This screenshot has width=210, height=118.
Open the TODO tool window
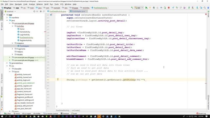(x=17, y=113)
